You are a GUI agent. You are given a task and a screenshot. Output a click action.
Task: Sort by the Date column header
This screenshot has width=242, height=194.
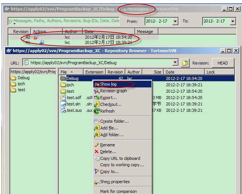coord(184,72)
